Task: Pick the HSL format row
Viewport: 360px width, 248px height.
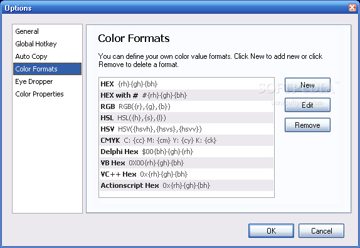Action: [x=186, y=118]
